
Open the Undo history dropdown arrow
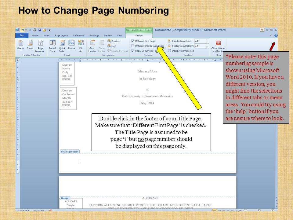click(26, 30)
